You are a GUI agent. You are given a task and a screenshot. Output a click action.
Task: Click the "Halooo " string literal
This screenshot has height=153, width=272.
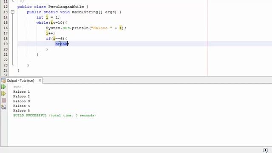tap(102, 28)
